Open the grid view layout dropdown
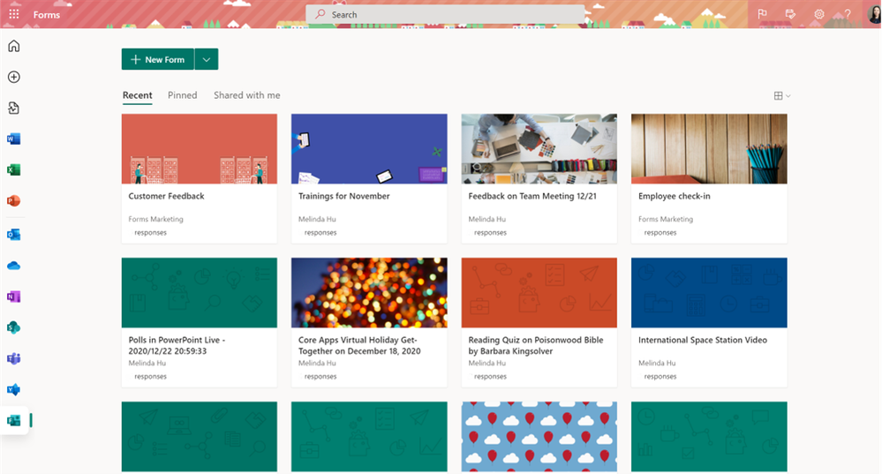 pyautogui.click(x=782, y=95)
